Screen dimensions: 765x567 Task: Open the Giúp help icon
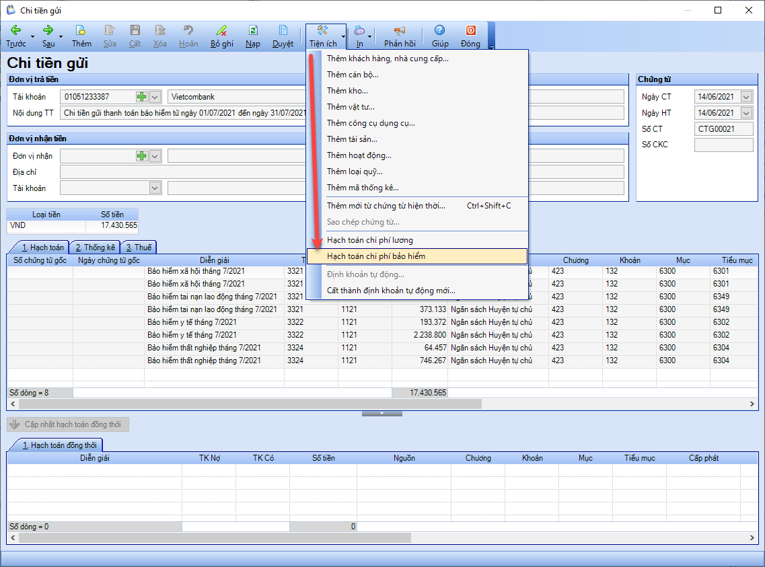tap(439, 31)
